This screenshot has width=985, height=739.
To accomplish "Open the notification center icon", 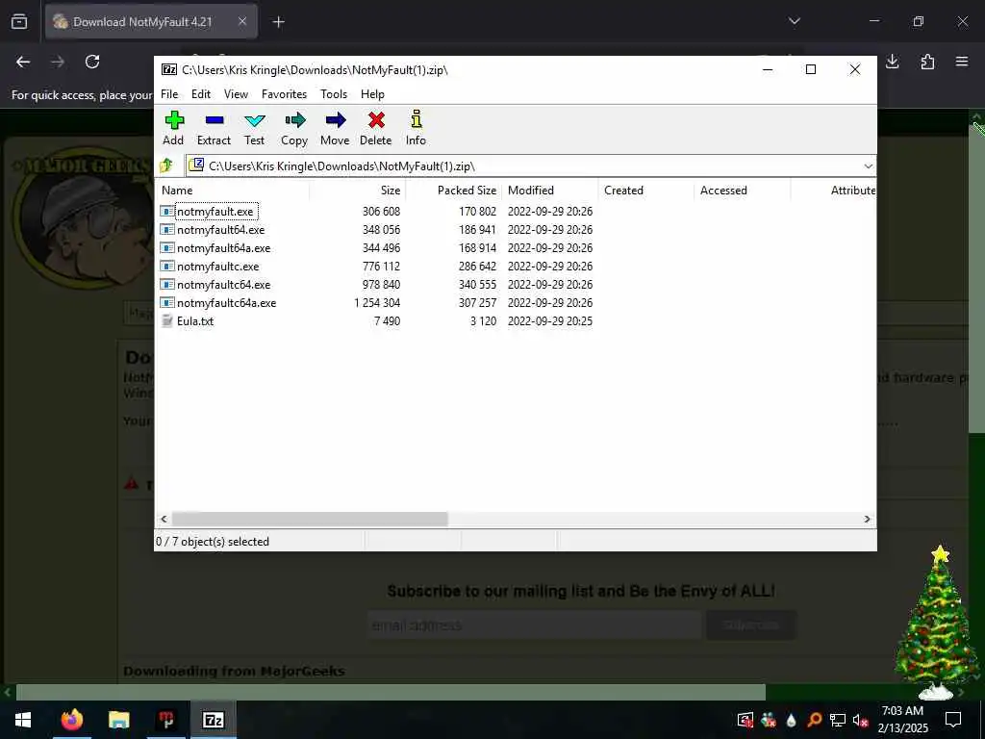I will [x=953, y=720].
